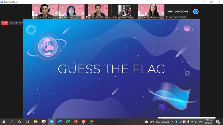This screenshot has height=125, width=223.
Task: Click the NGO CAO CUONG participant tile
Action: point(178,11)
